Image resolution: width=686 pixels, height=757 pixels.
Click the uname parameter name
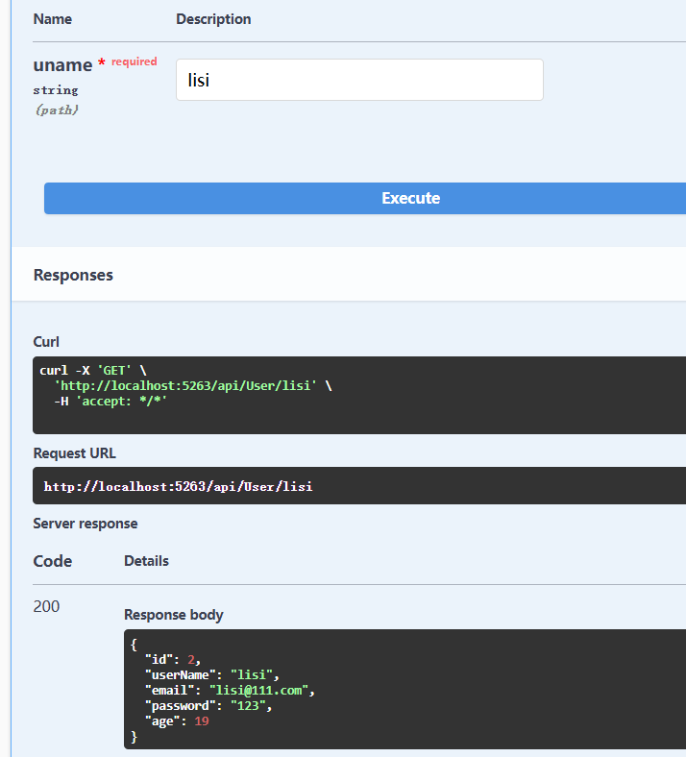point(62,64)
